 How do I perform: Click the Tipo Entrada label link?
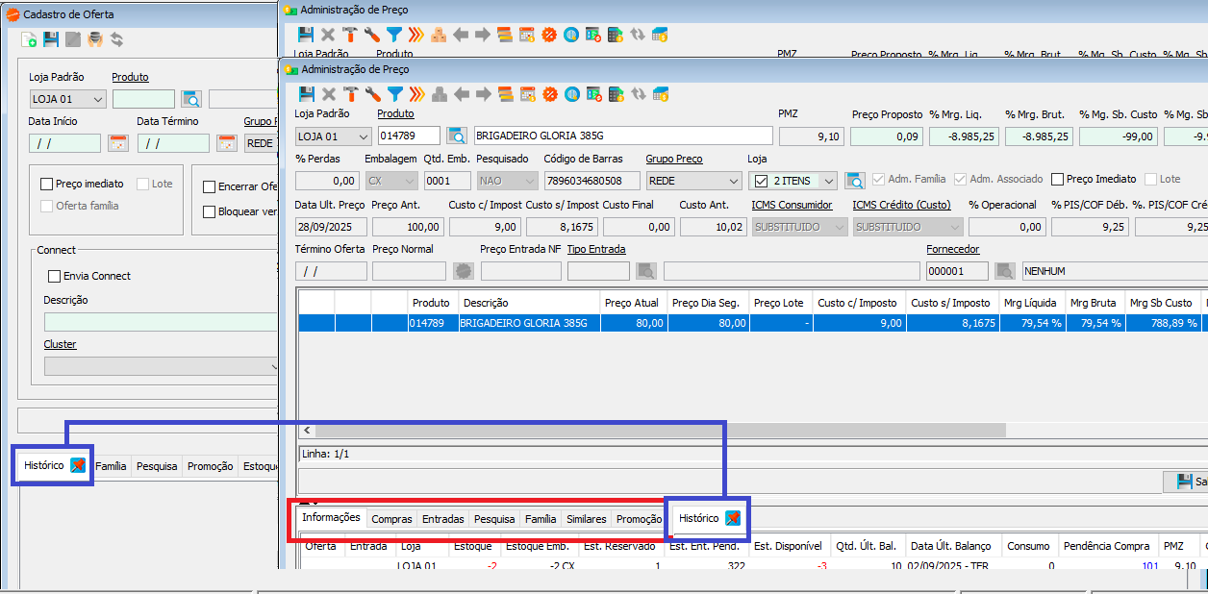click(x=596, y=249)
